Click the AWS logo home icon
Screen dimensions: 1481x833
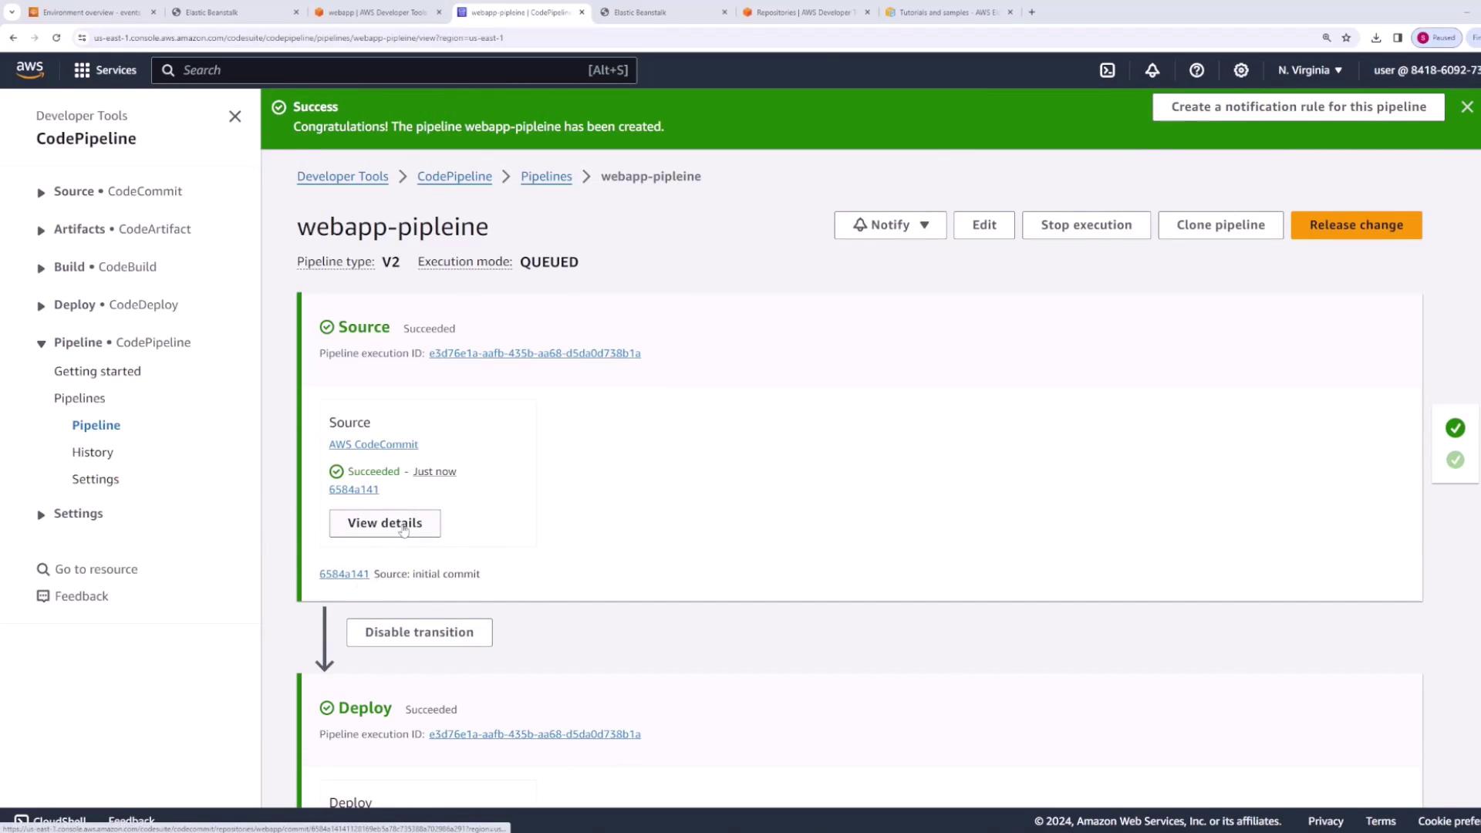[x=29, y=69]
